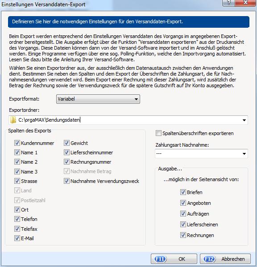Toggle Nachnahme Verwendungszweck checkbox
Image resolution: width=257 pixels, height=267 pixels.
pos(66,181)
